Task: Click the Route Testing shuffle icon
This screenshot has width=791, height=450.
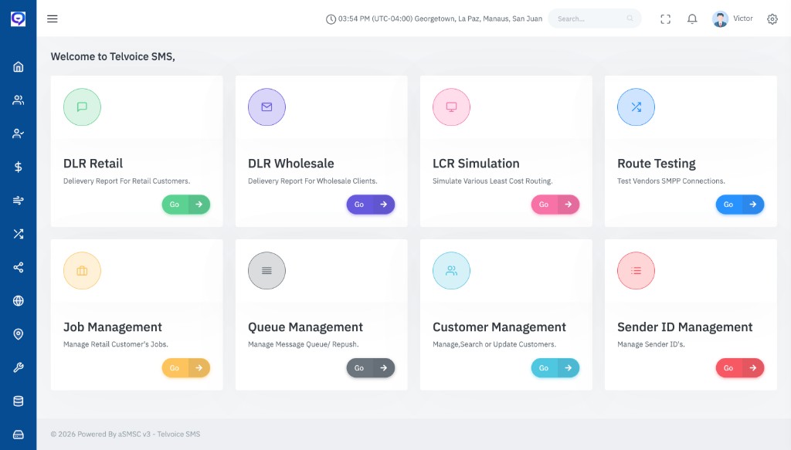Action: coord(637,107)
